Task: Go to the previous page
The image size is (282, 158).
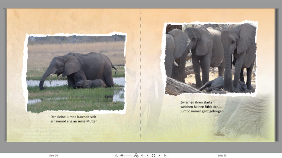Action: [147, 155]
